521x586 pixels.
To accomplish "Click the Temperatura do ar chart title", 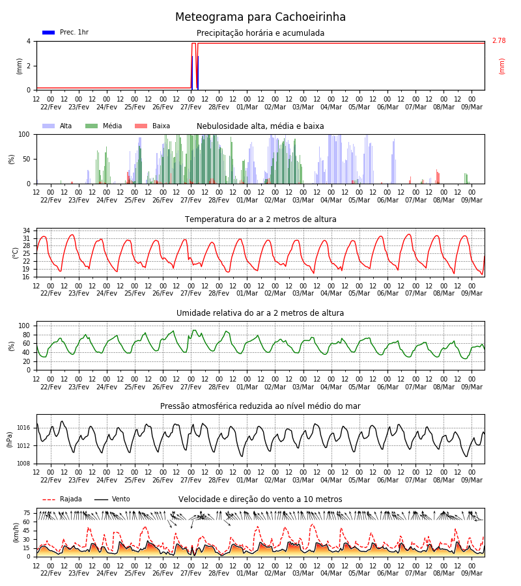I will click(260, 219).
